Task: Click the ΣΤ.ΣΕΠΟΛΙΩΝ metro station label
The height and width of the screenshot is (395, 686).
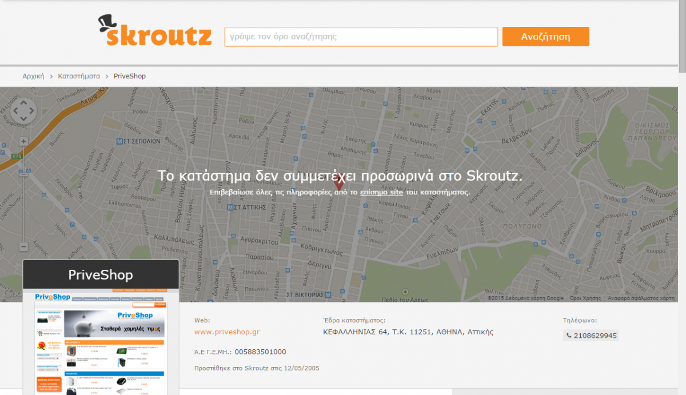Action: [138, 141]
